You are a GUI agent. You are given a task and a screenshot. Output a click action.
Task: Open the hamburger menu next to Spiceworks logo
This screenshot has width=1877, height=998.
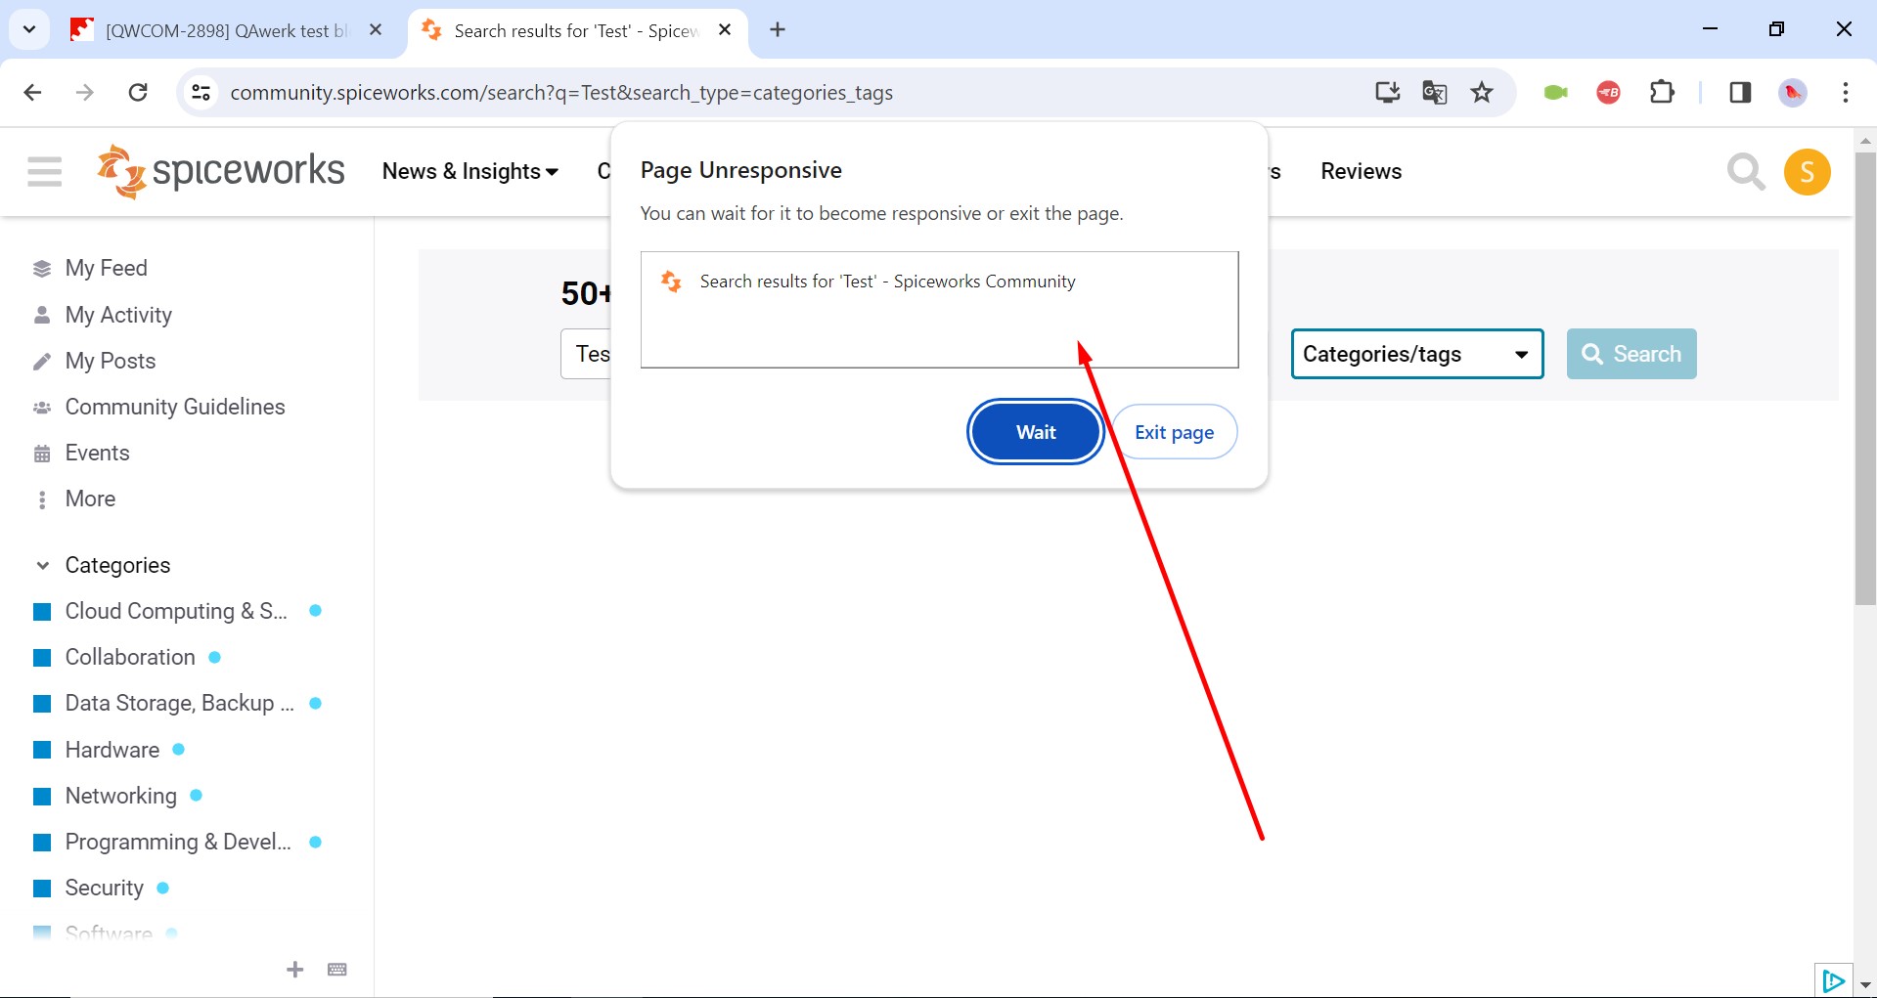click(x=44, y=171)
